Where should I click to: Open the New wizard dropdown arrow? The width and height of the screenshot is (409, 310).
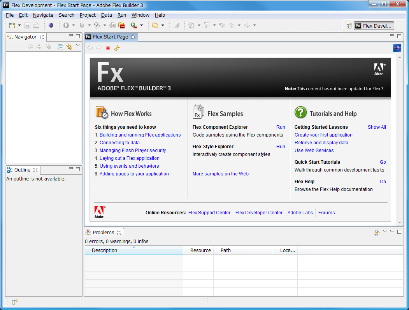[x=19, y=25]
